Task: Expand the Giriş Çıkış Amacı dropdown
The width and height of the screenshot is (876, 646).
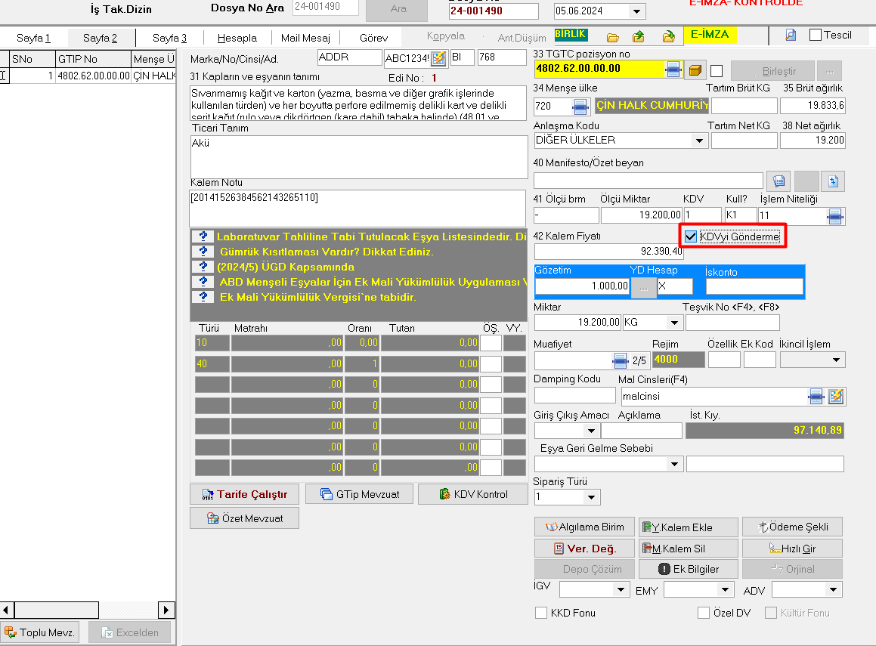Action: [591, 431]
